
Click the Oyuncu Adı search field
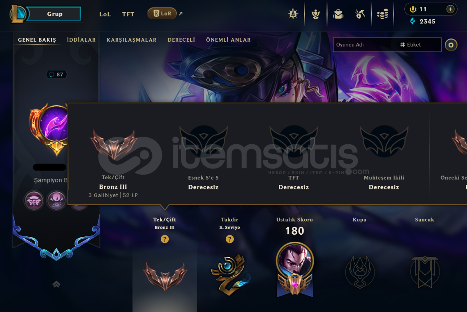click(363, 45)
